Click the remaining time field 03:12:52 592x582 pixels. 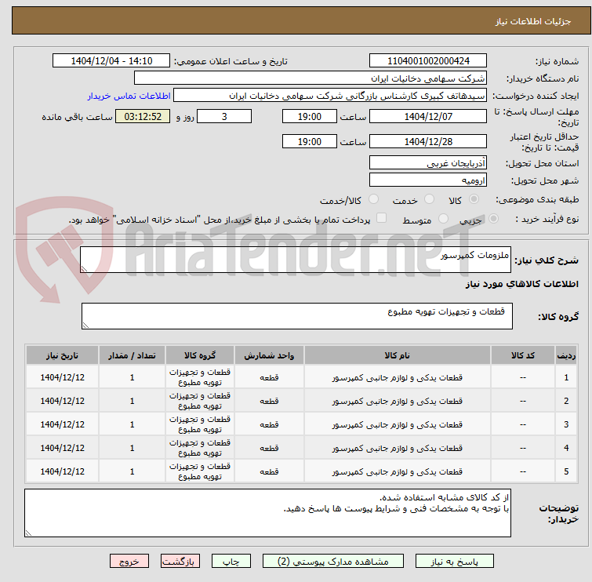point(143,116)
